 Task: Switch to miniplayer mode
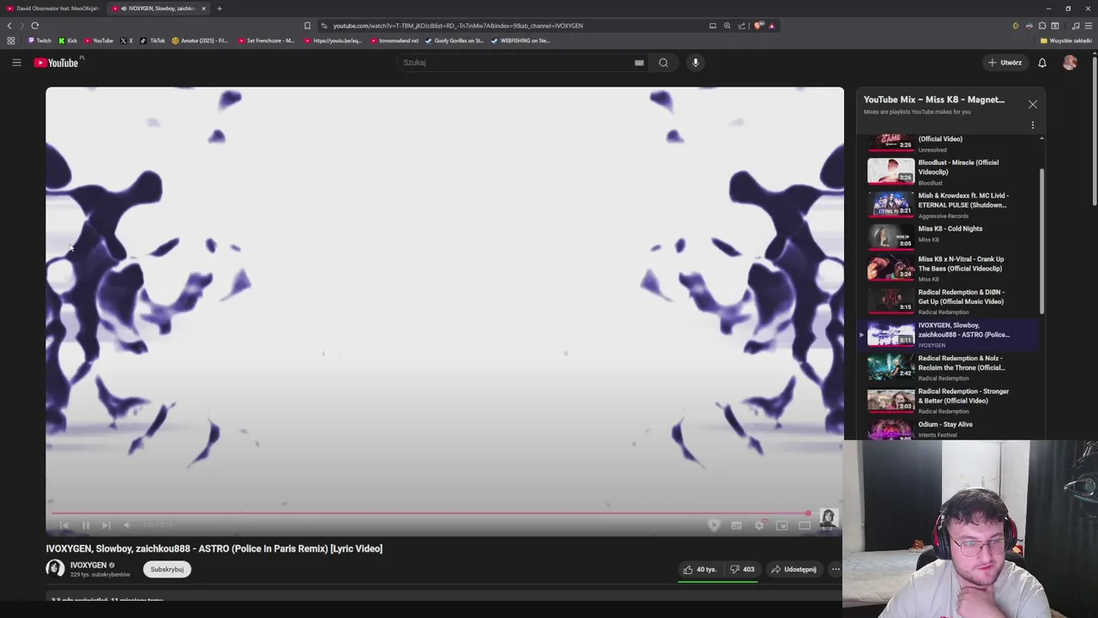click(x=781, y=525)
